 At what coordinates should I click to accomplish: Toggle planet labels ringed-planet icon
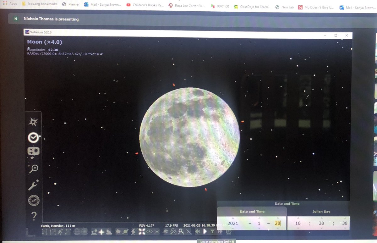point(126,232)
